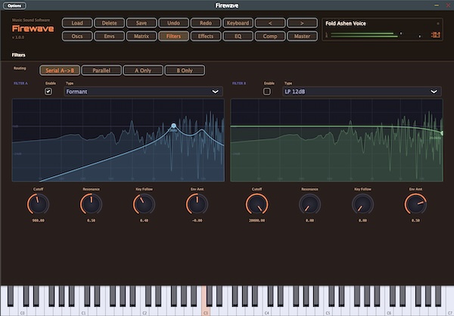Play the C0 piano key
This screenshot has height=316, width=454.
(22, 310)
